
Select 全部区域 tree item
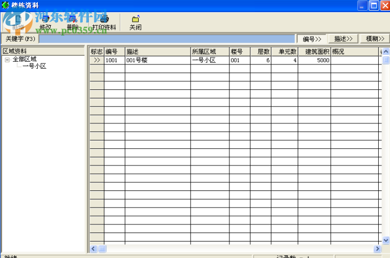(x=25, y=59)
